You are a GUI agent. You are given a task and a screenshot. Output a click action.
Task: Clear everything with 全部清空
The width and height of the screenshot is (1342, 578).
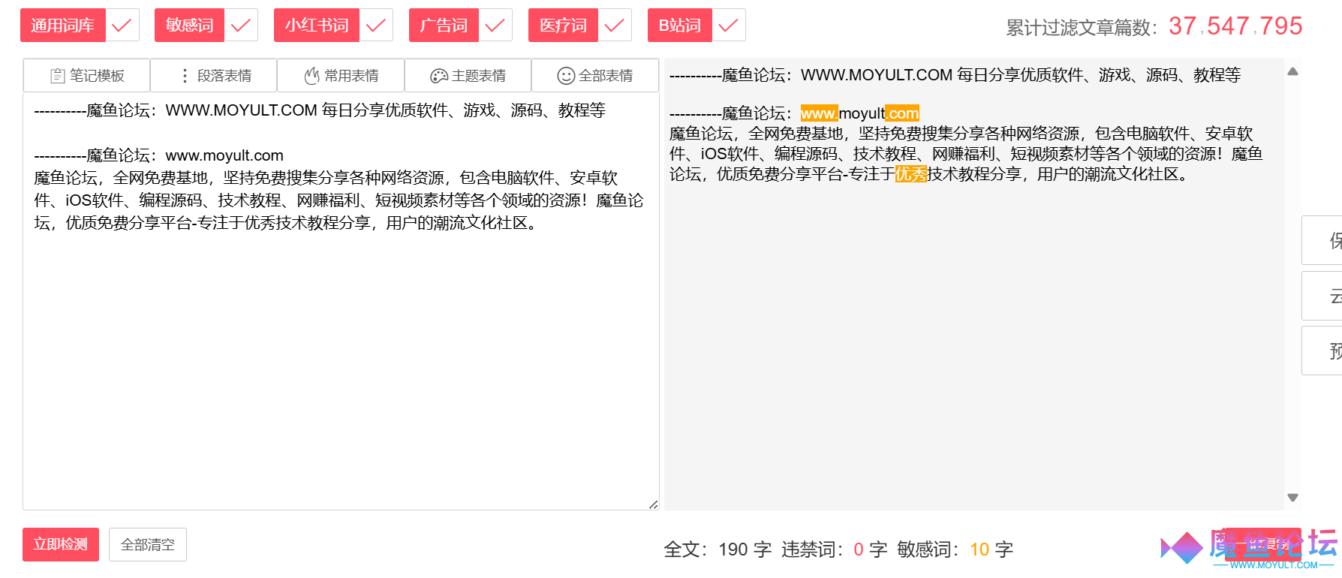pos(148,544)
